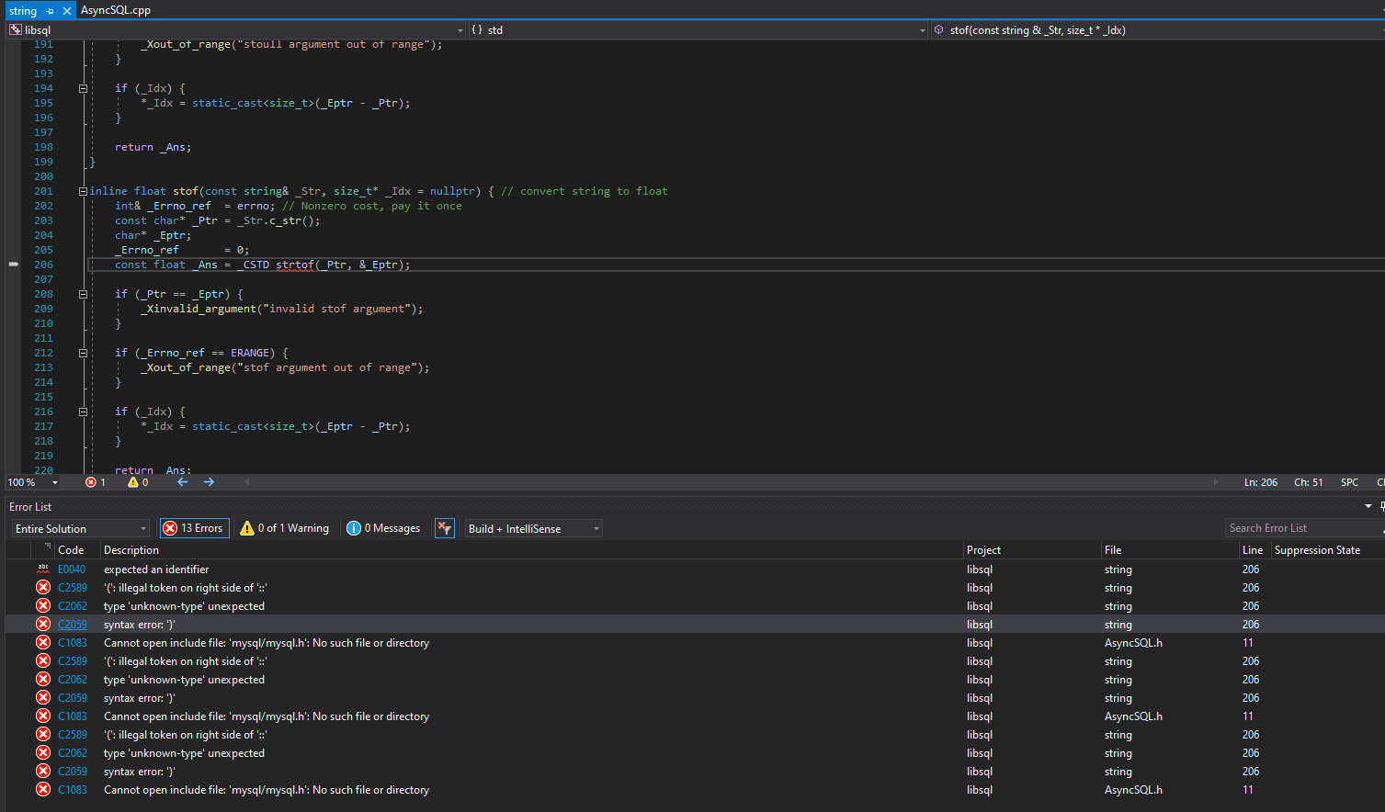
Task: Close the string editor tab
Action: click(x=67, y=11)
